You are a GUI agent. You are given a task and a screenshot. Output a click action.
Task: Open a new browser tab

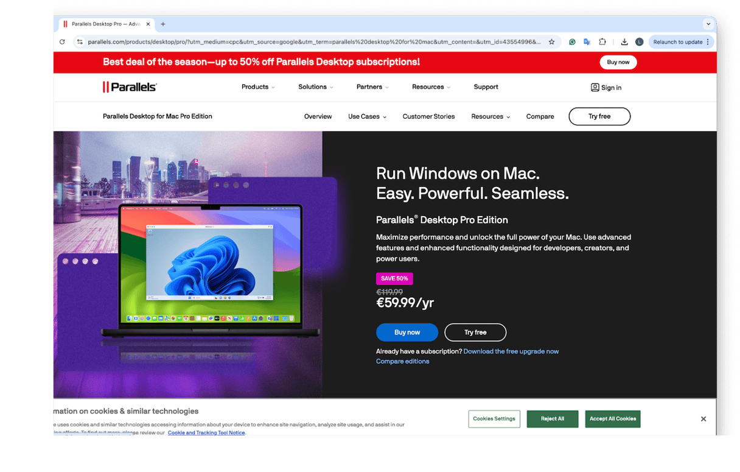point(163,24)
